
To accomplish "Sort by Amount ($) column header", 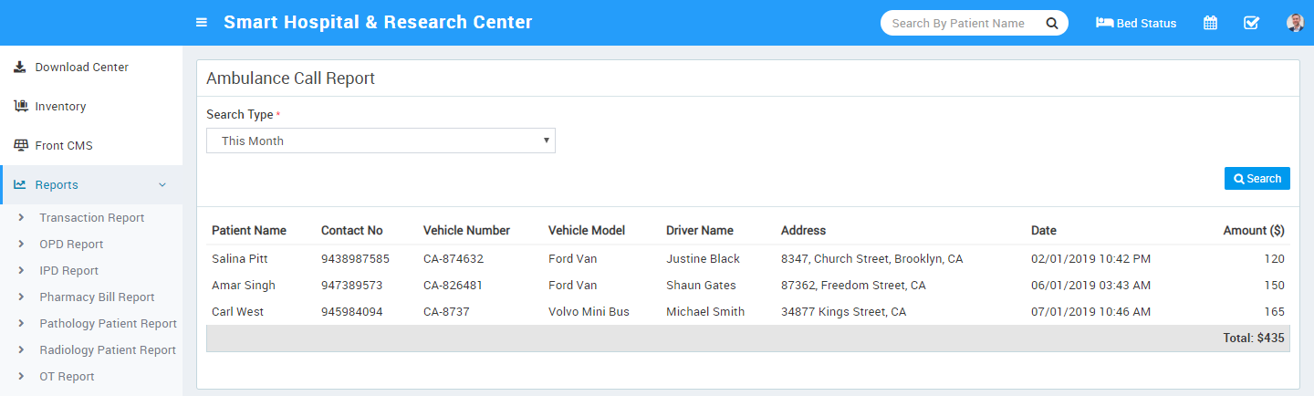I will click(1253, 230).
